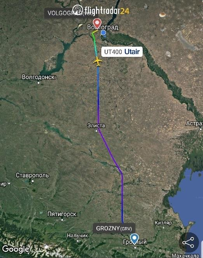Click the Волгоград city label

pyautogui.click(x=103, y=27)
